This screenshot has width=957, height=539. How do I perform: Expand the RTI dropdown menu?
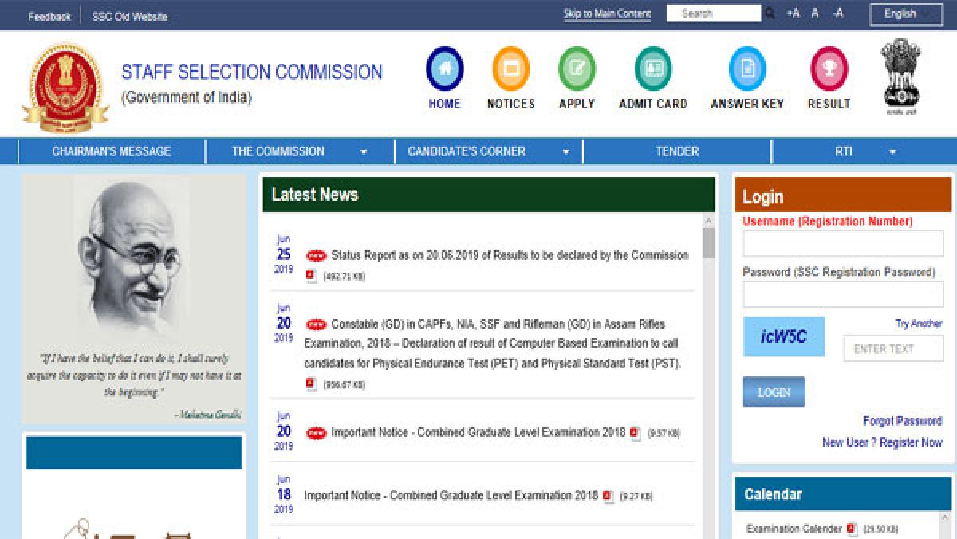coord(892,151)
